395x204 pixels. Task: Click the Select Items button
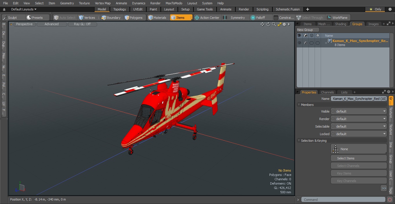click(x=359, y=158)
